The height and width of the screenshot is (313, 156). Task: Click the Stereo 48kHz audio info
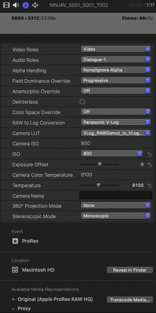(x=138, y=18)
